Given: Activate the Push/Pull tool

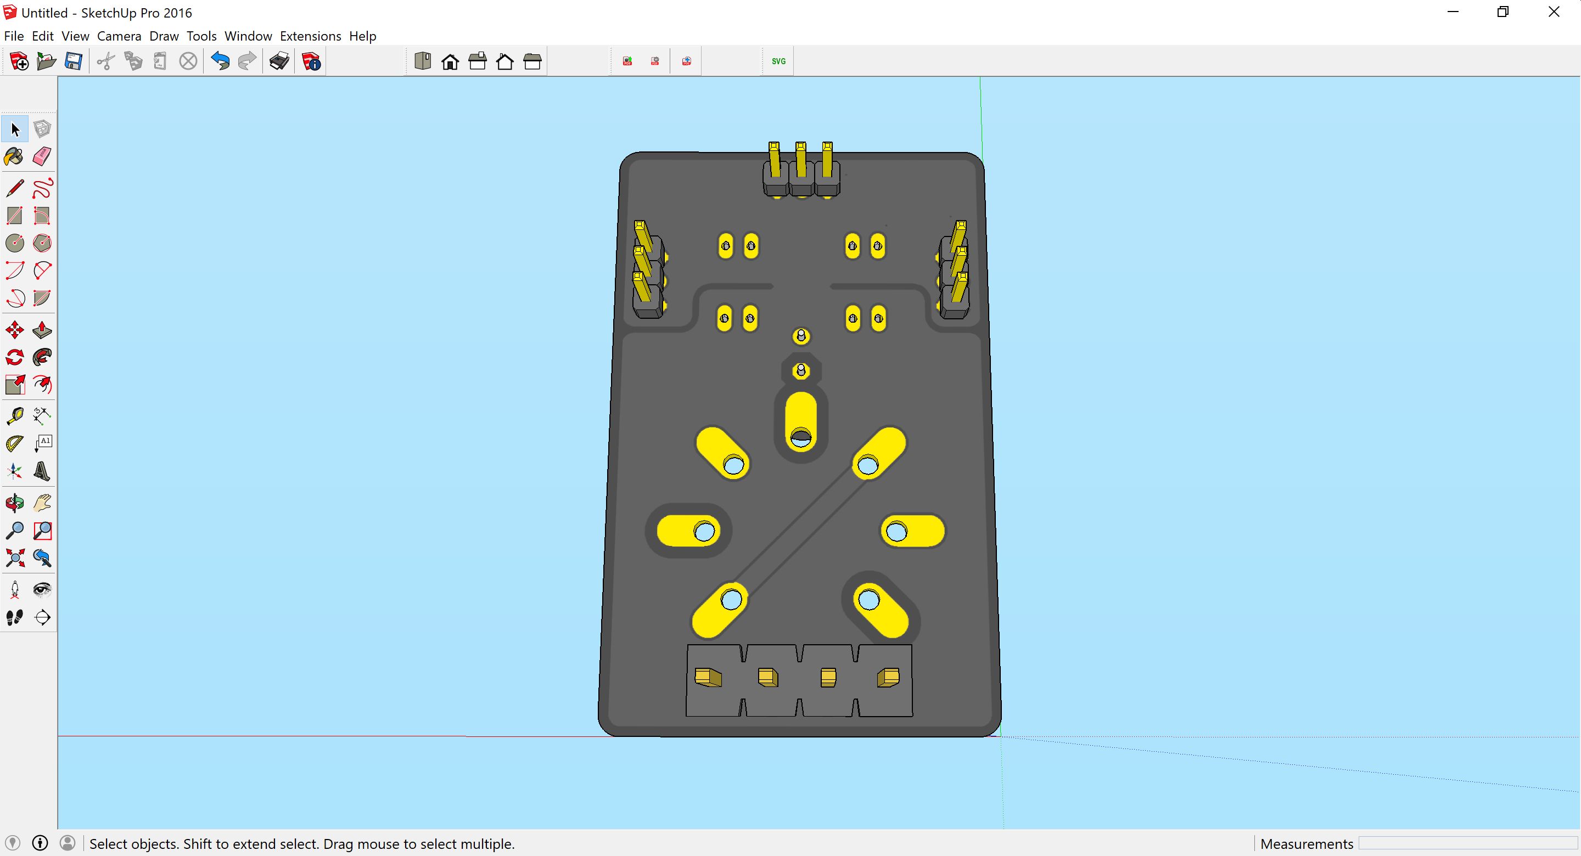Looking at the screenshot, I should [x=42, y=330].
